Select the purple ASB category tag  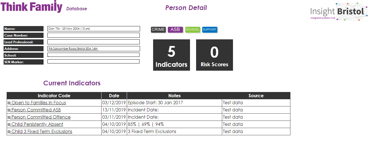click(175, 30)
